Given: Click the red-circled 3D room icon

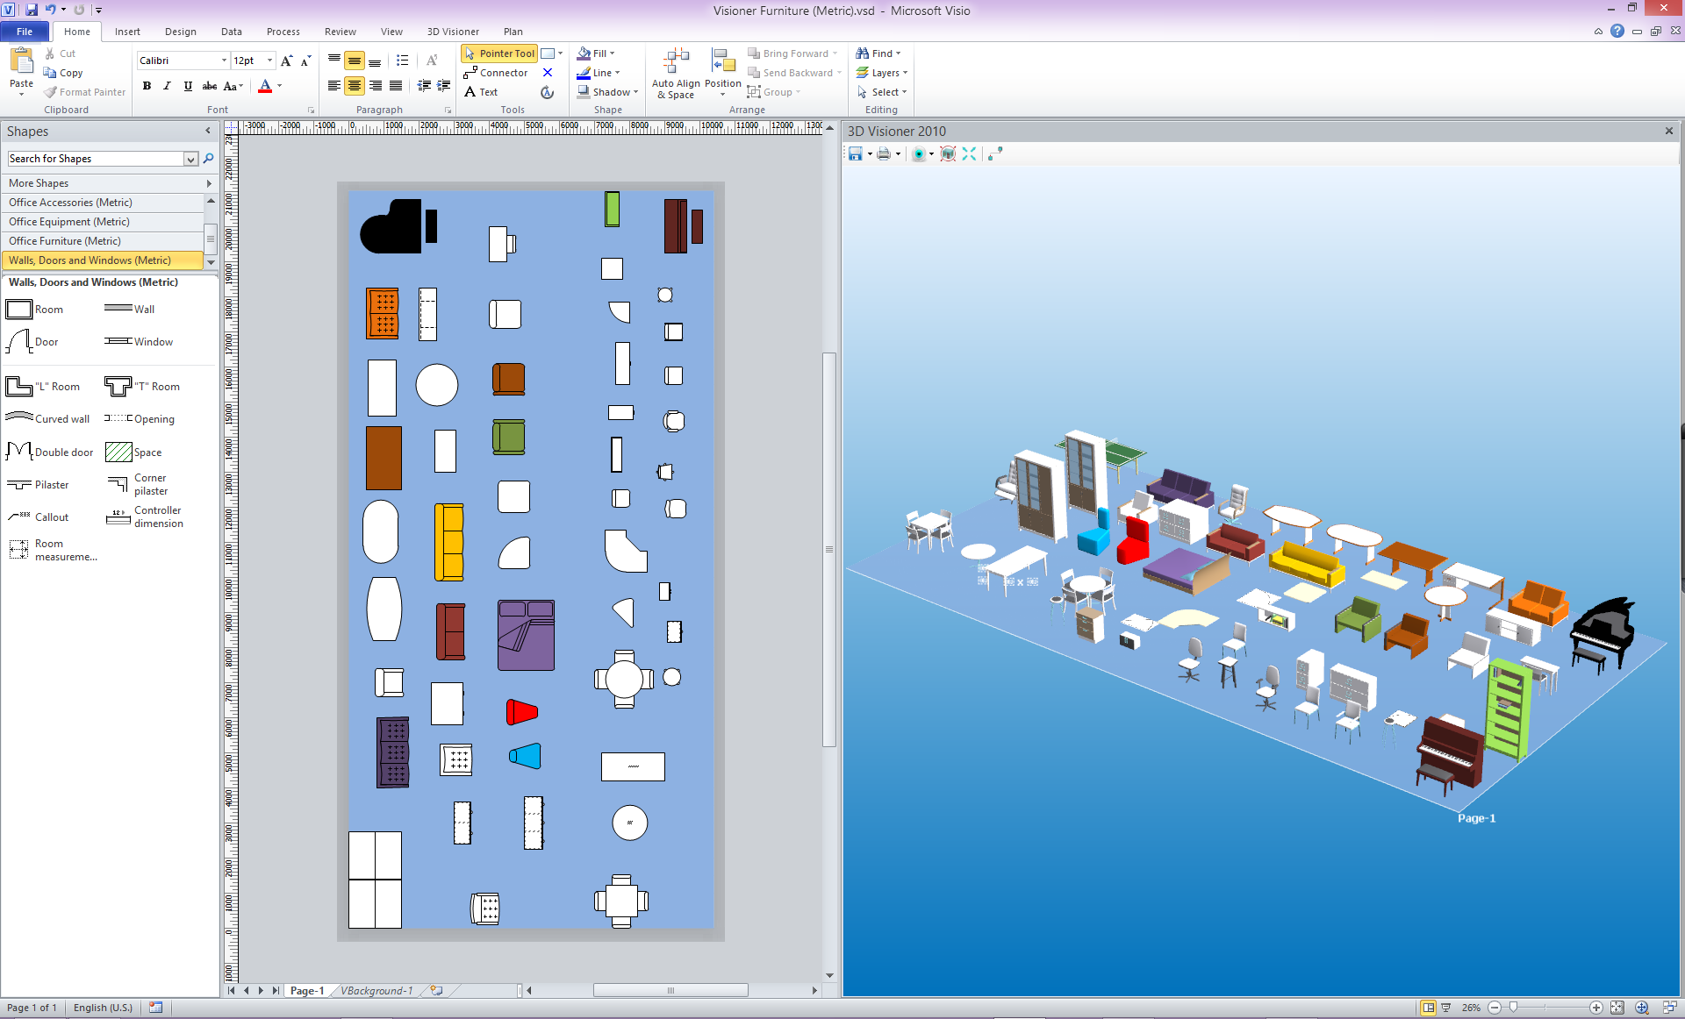Looking at the screenshot, I should click(x=948, y=154).
